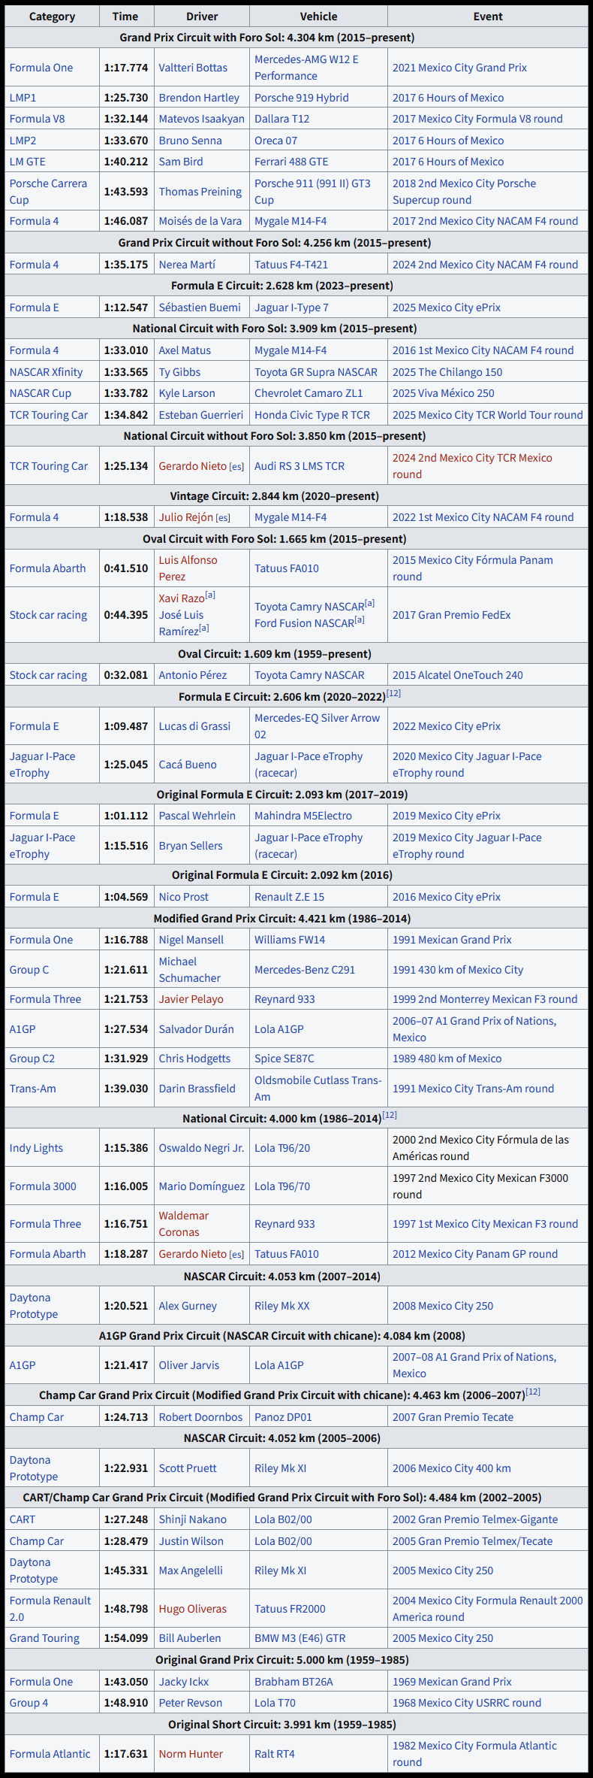This screenshot has height=1778, width=593.
Task: Open the Ty Gibbs link
Action: point(179,372)
